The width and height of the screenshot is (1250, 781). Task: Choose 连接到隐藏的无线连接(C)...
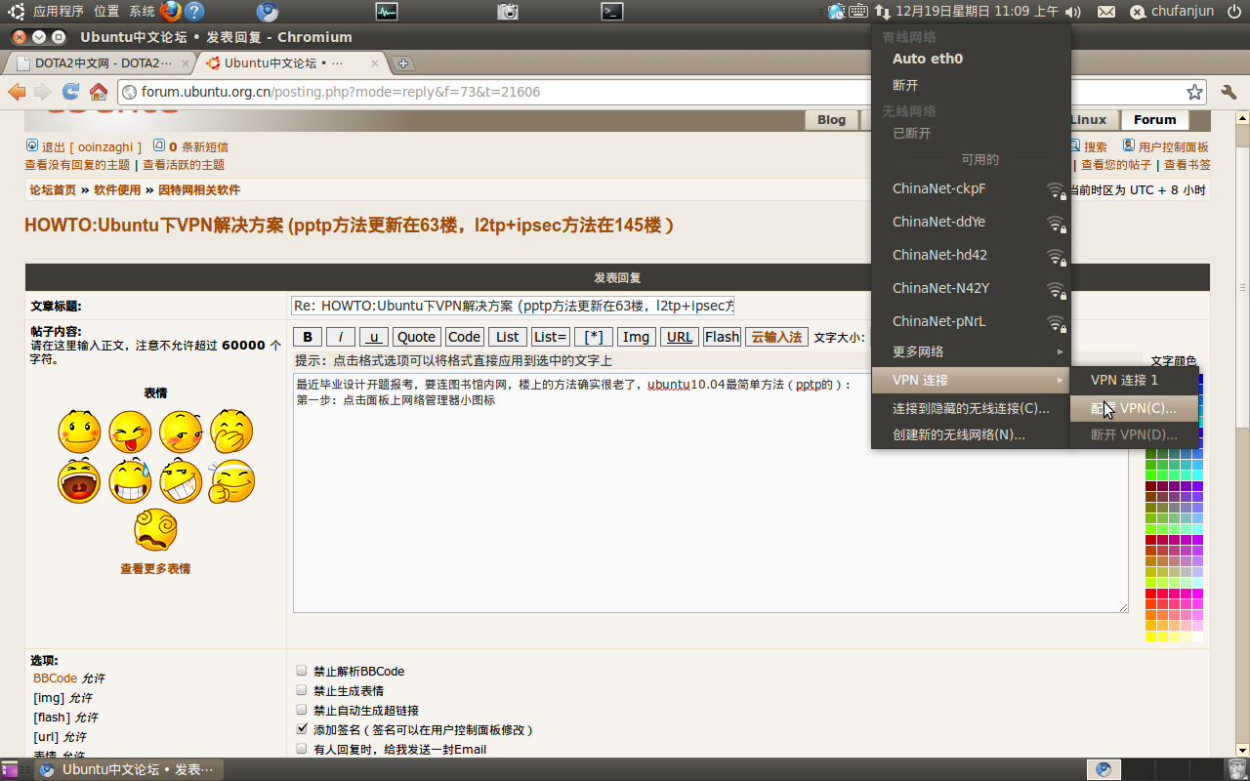(x=972, y=408)
